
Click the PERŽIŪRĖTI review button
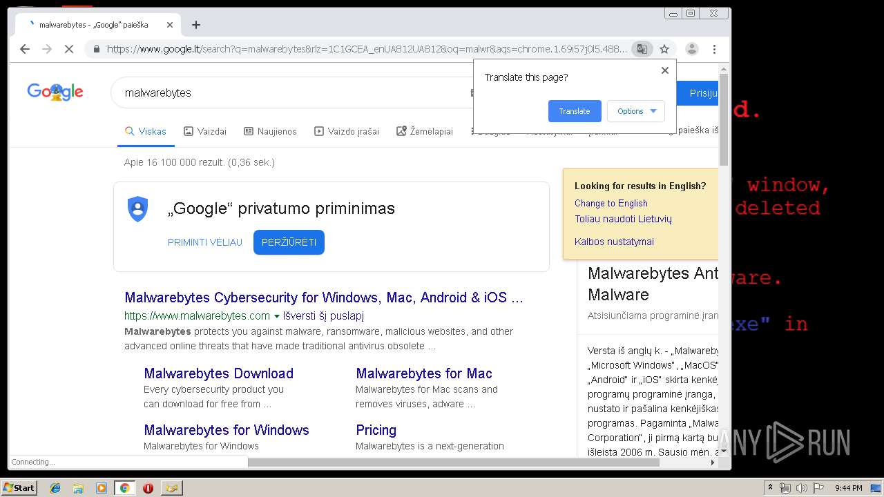pos(289,242)
